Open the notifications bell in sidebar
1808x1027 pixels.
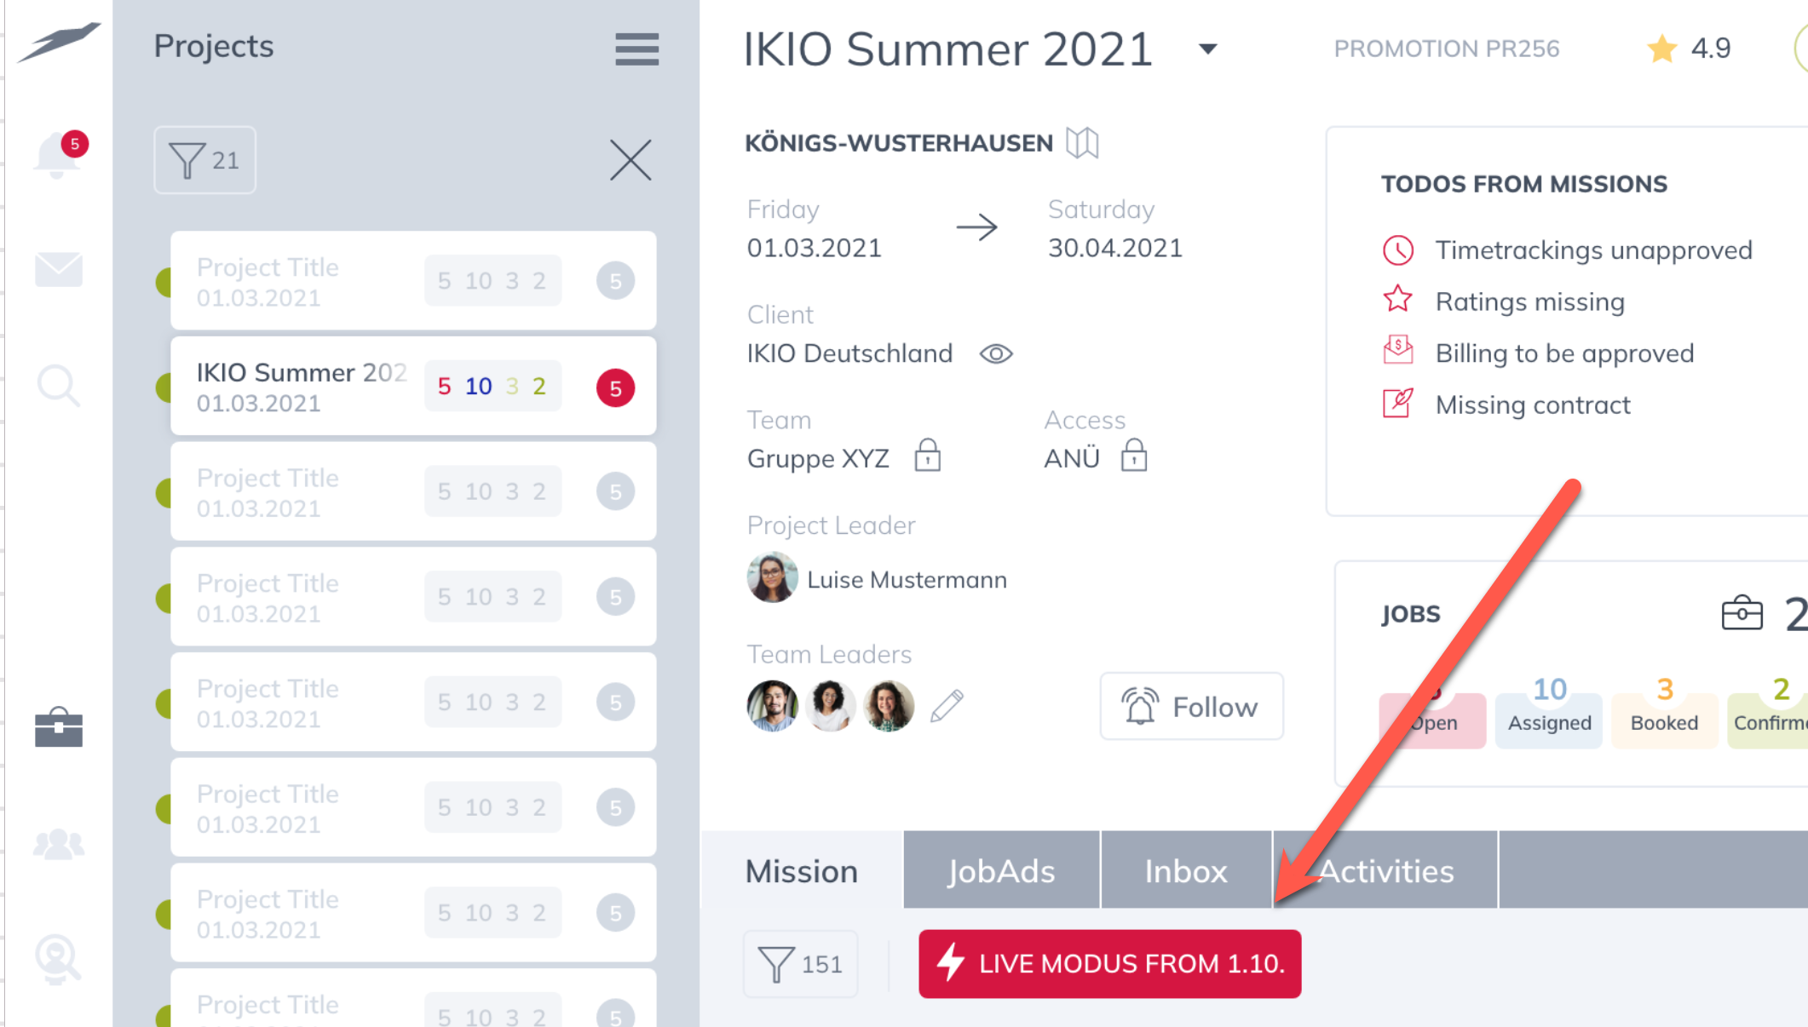(58, 157)
